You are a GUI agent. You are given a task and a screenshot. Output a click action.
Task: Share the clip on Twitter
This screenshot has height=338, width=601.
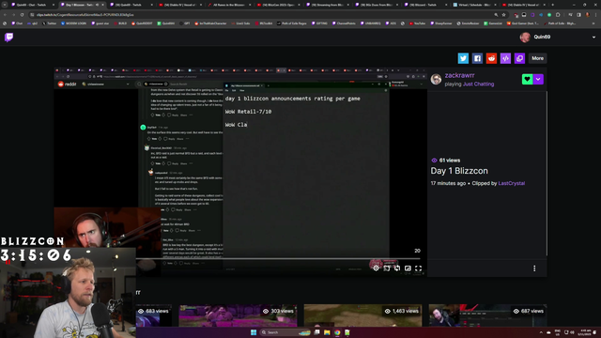463,58
